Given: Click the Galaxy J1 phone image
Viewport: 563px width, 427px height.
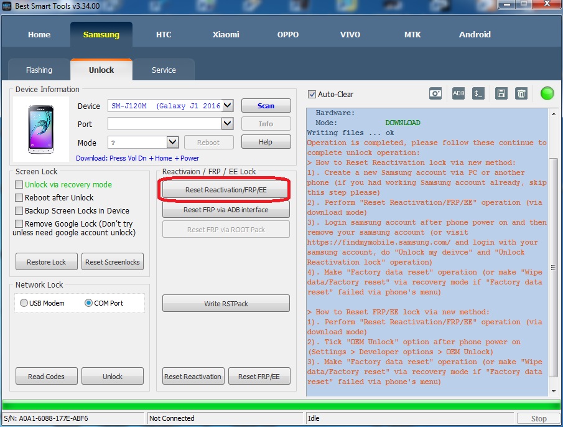Looking at the screenshot, I should pos(41,129).
